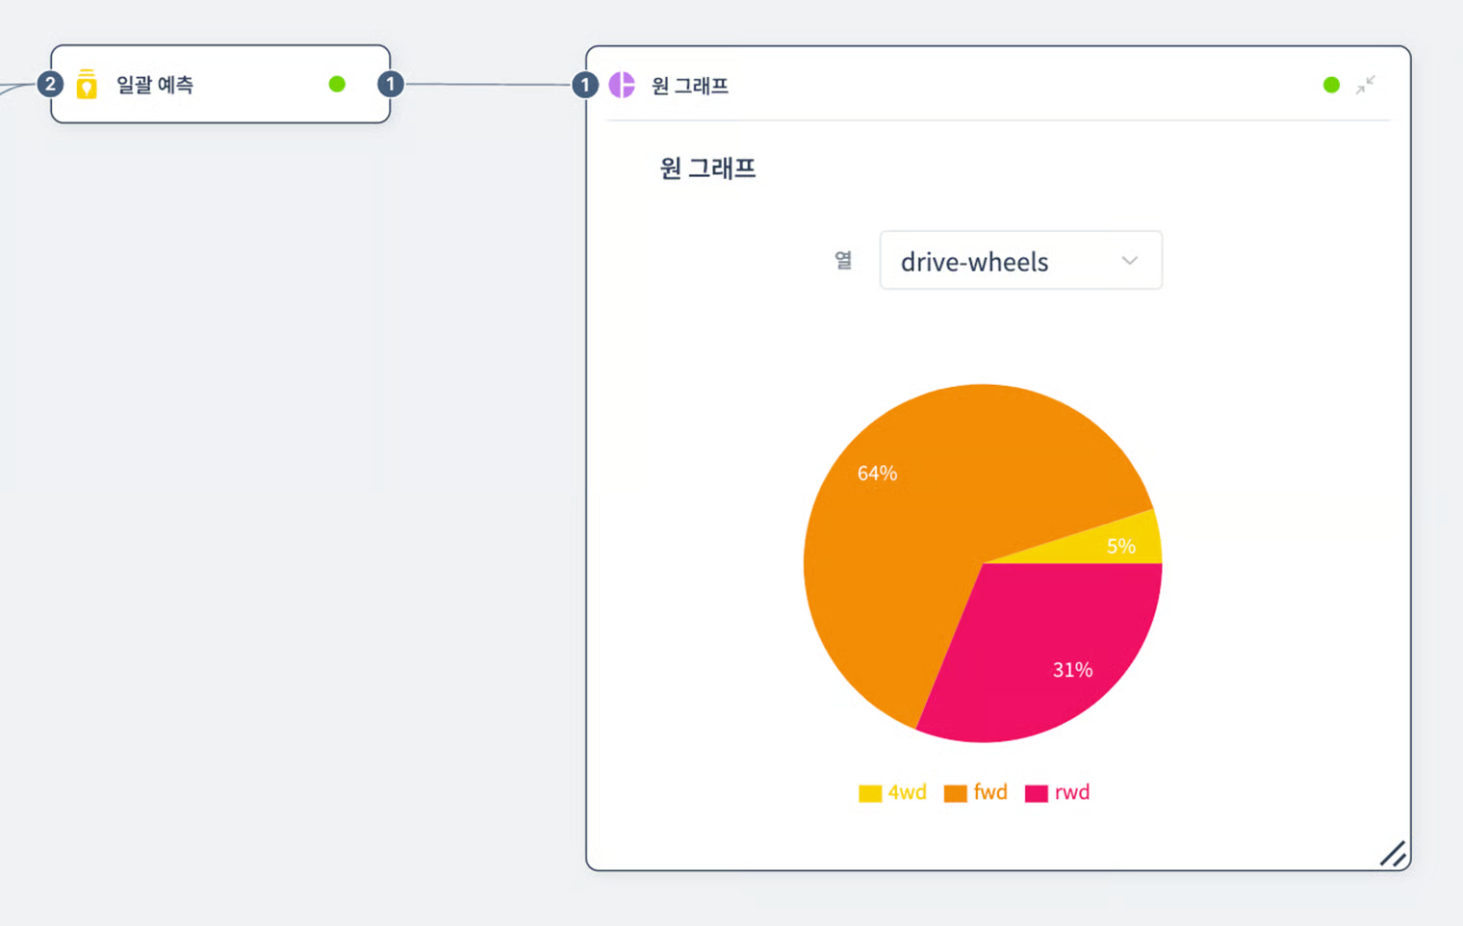Click input port 2 on the 일괄 예측 node

coord(50,84)
